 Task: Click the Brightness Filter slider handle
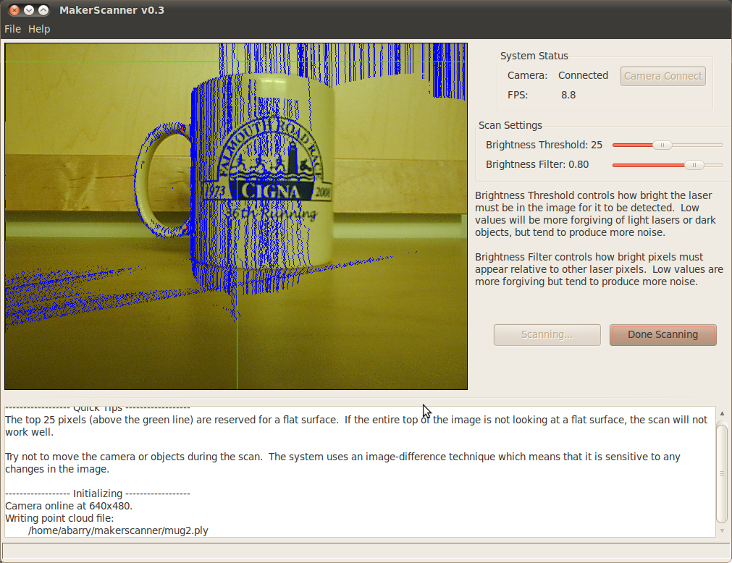[x=694, y=165]
